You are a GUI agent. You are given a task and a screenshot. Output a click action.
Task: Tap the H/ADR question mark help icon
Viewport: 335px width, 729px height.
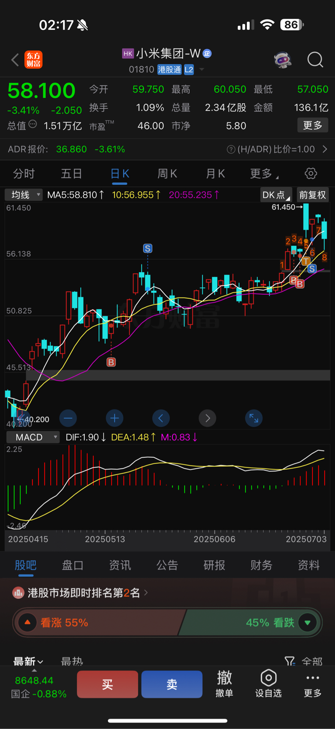click(x=231, y=150)
